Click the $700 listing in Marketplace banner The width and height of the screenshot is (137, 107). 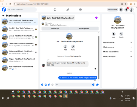(x=56, y=25)
